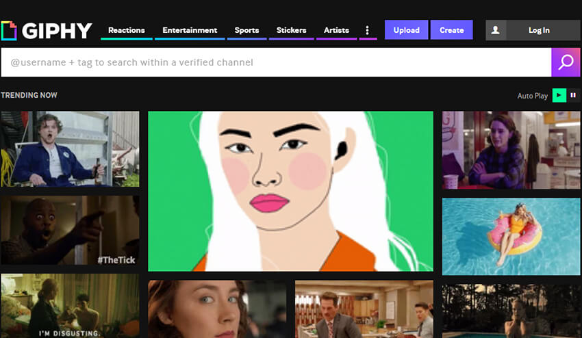Focus the @username search field
Image resolution: width=582 pixels, height=338 pixels.
276,62
